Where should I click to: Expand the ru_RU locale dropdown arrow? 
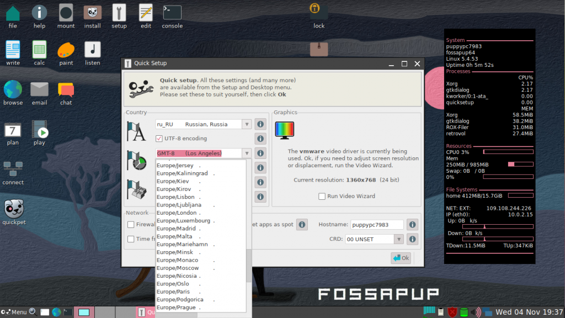247,124
